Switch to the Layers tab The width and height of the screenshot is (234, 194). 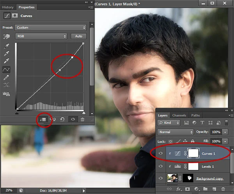(163, 115)
